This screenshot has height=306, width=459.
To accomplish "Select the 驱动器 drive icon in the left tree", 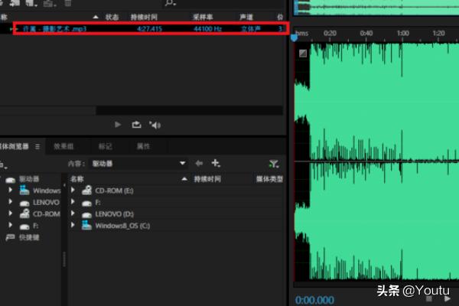I will click(x=11, y=179).
